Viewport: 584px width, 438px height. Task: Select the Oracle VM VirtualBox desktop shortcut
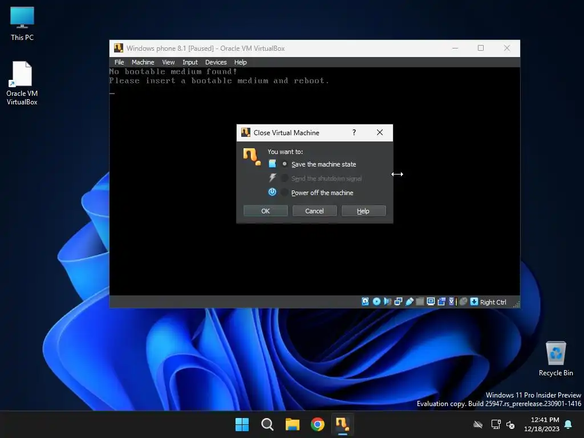tap(22, 83)
